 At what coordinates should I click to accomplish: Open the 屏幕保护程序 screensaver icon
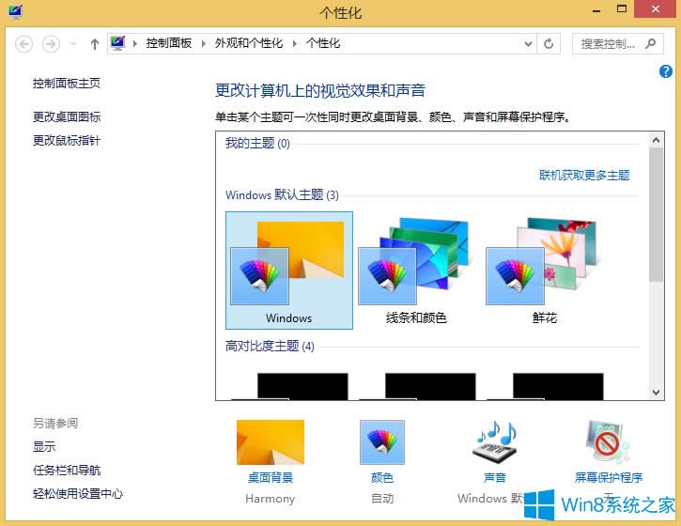(x=608, y=442)
